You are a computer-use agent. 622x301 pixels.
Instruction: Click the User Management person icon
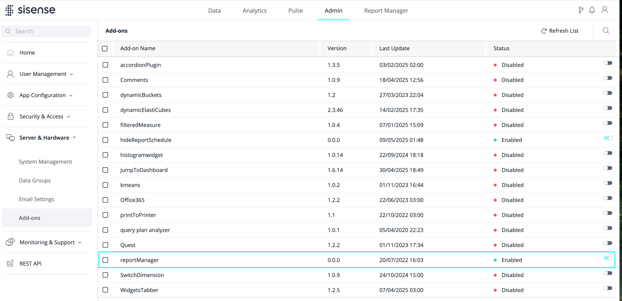(x=10, y=74)
